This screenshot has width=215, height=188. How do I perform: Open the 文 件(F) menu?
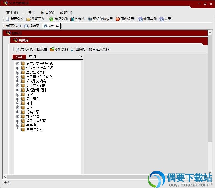[x=12, y=12]
